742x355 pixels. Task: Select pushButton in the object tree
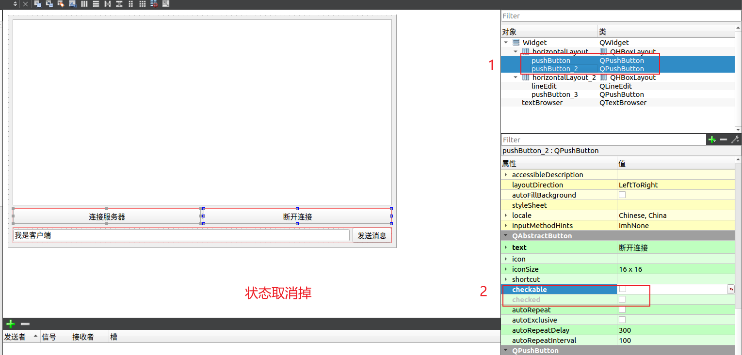pos(551,61)
